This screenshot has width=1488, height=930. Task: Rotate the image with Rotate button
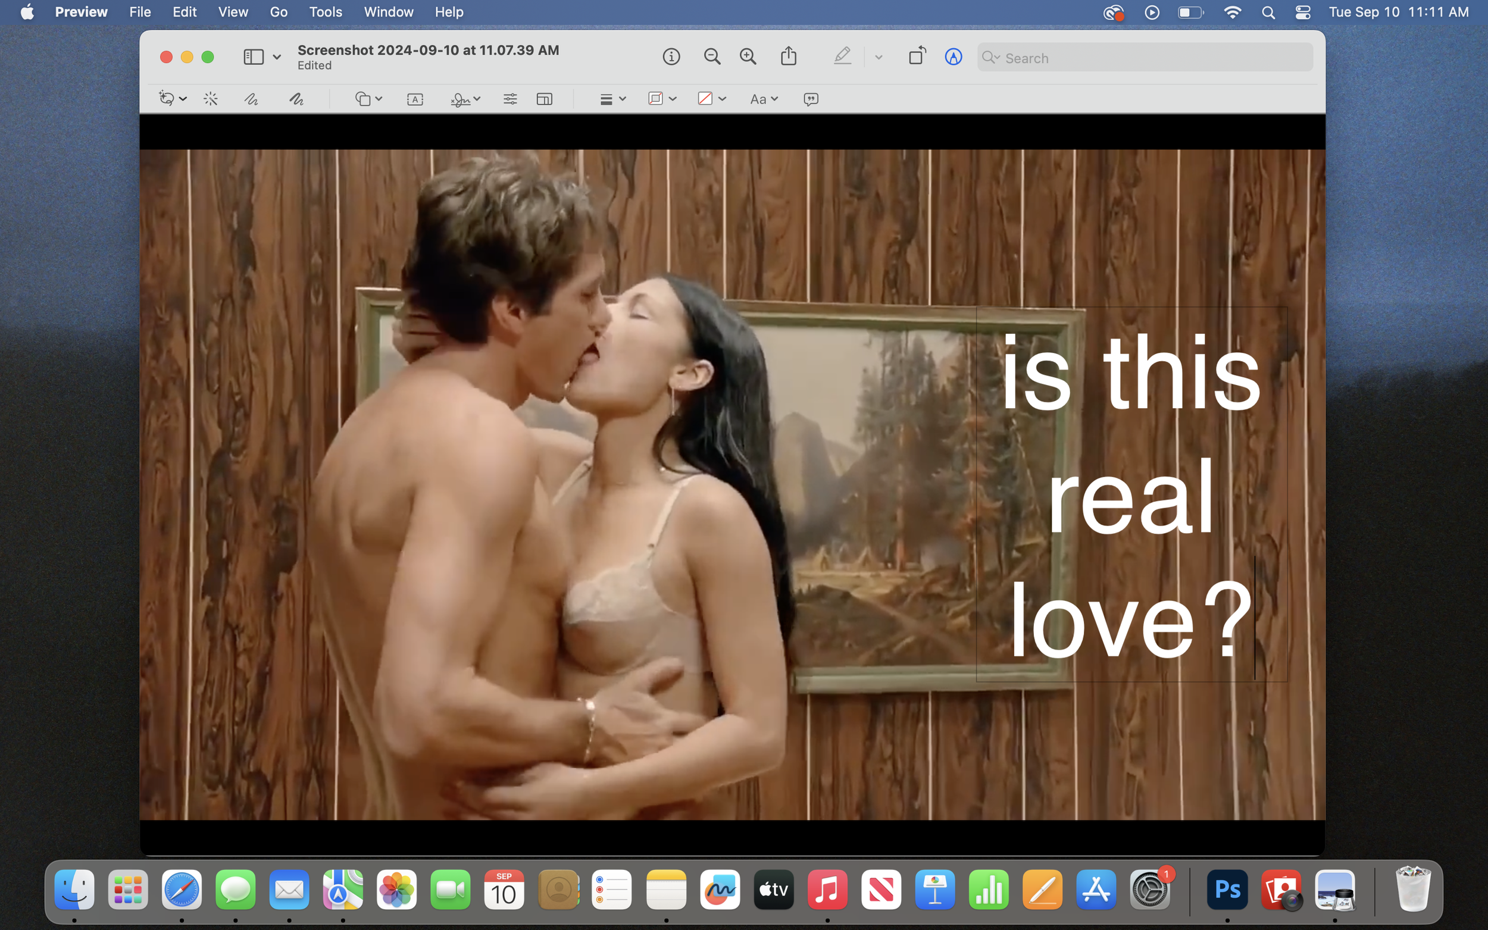point(917,56)
